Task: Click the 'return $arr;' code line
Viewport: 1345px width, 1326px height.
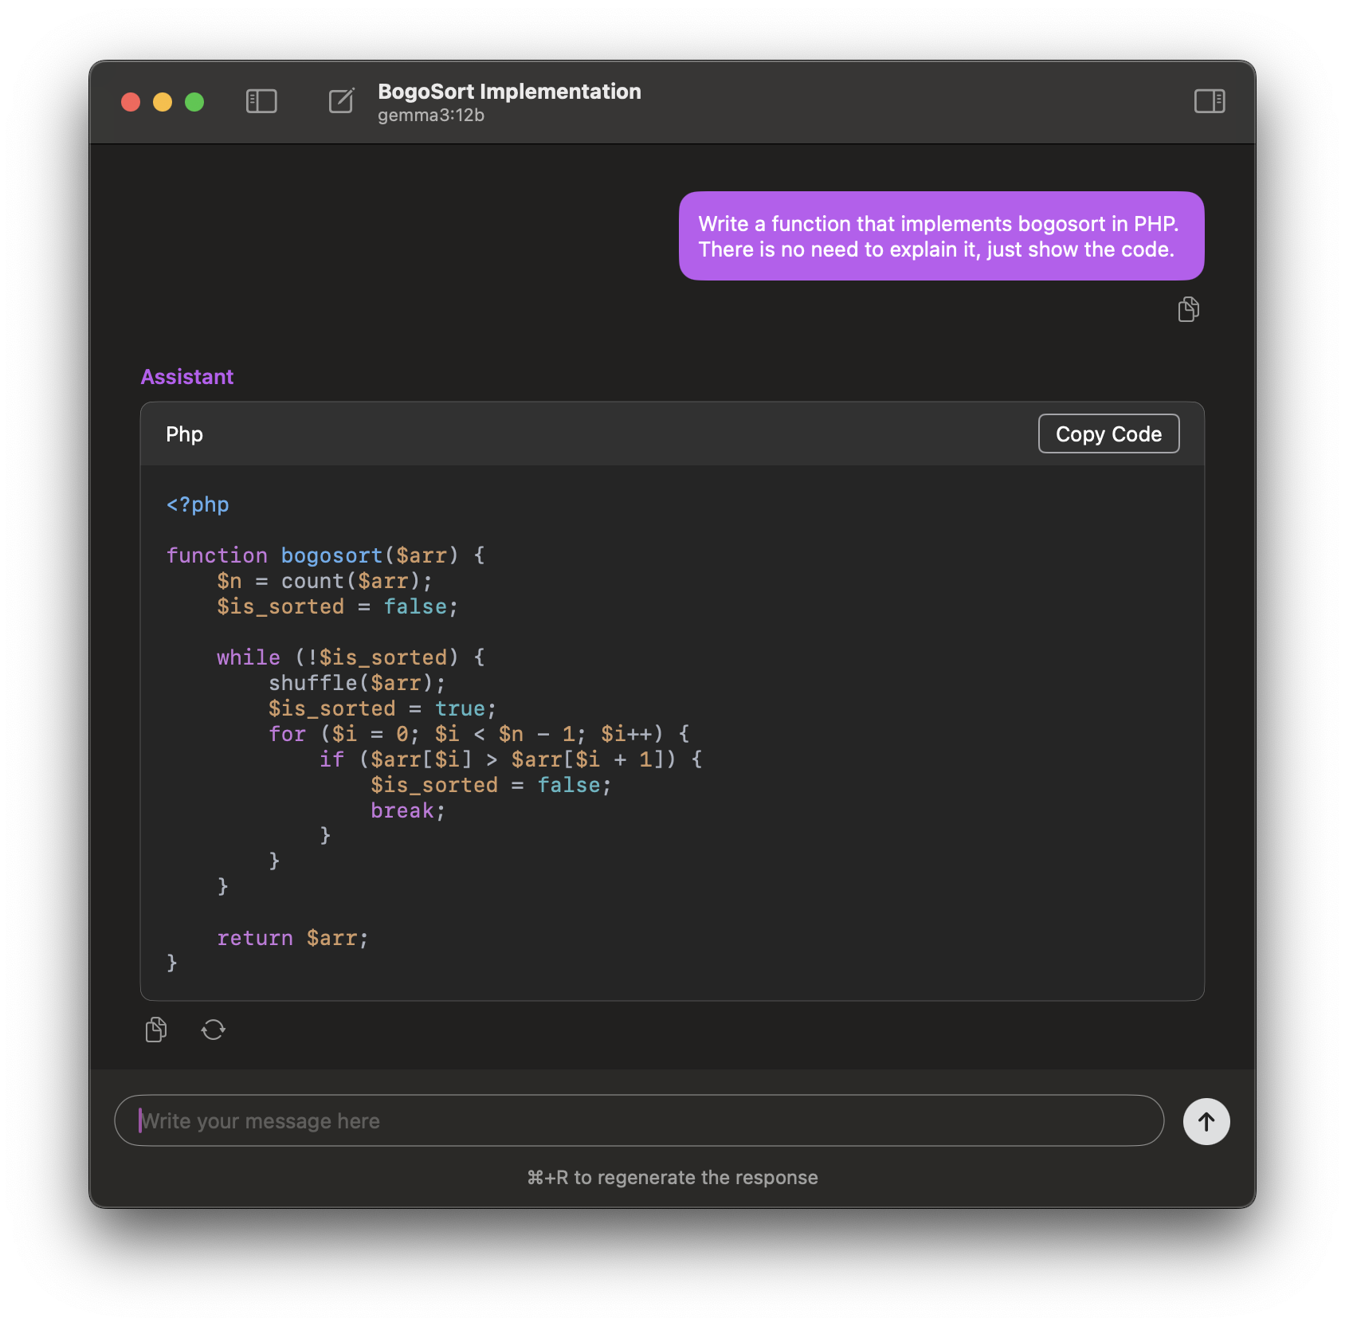Action: pos(292,938)
